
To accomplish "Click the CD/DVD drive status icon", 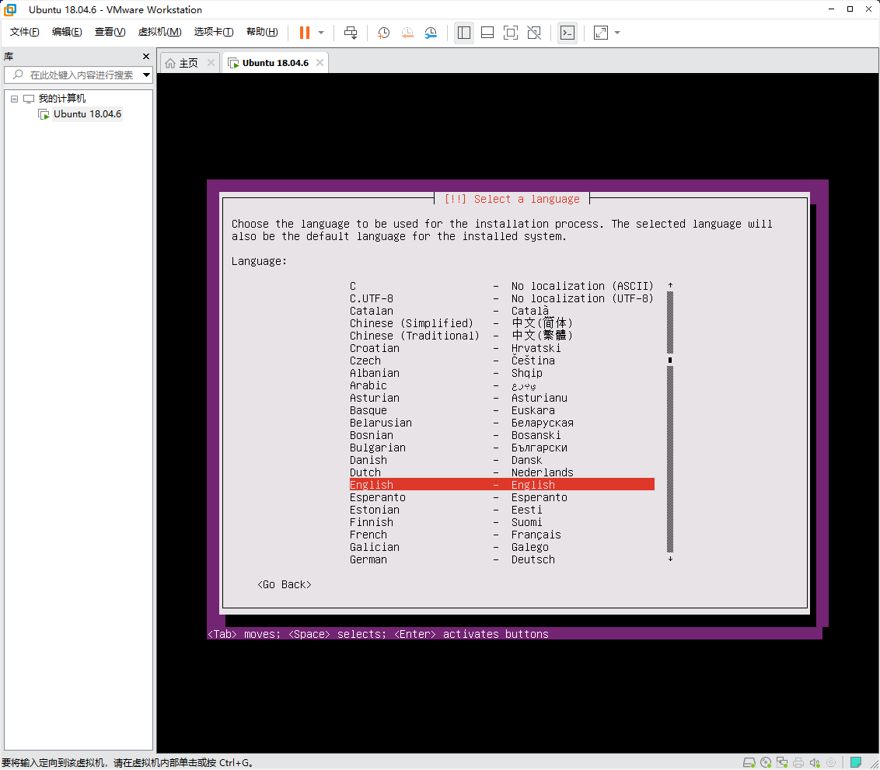I will (766, 762).
